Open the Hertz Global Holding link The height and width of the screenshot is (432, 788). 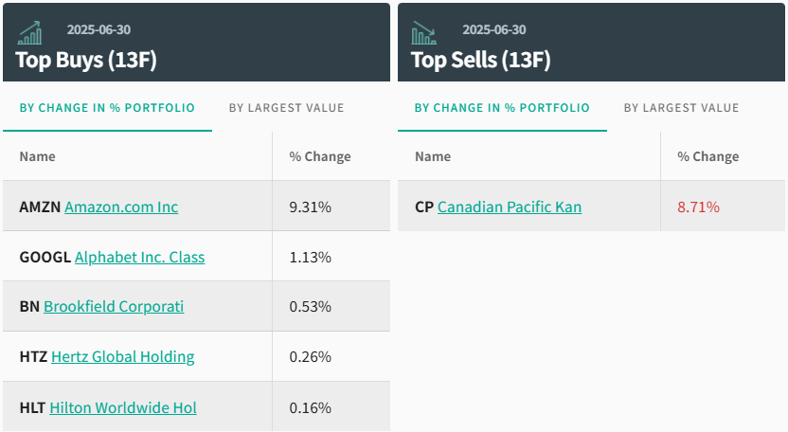click(123, 357)
